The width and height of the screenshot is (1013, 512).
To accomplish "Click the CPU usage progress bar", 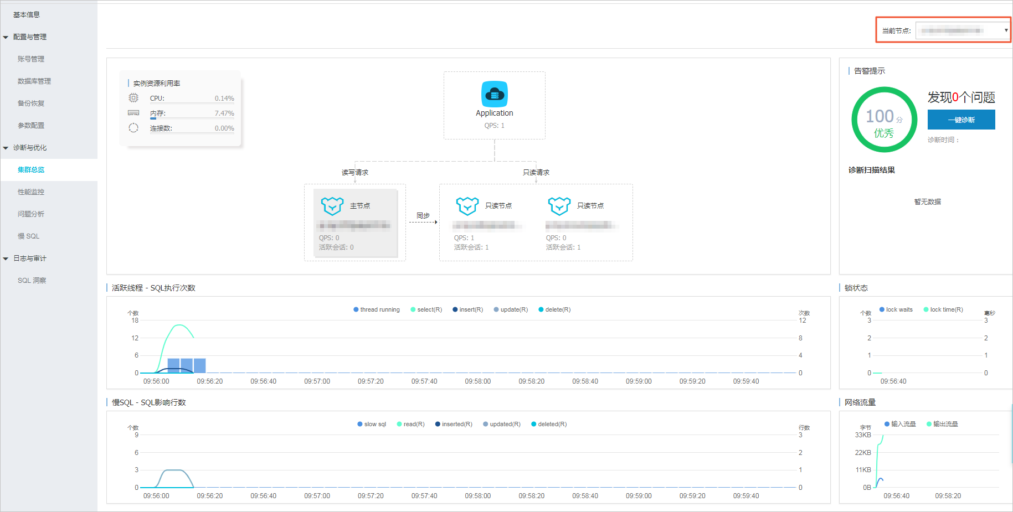I will coord(192,103).
